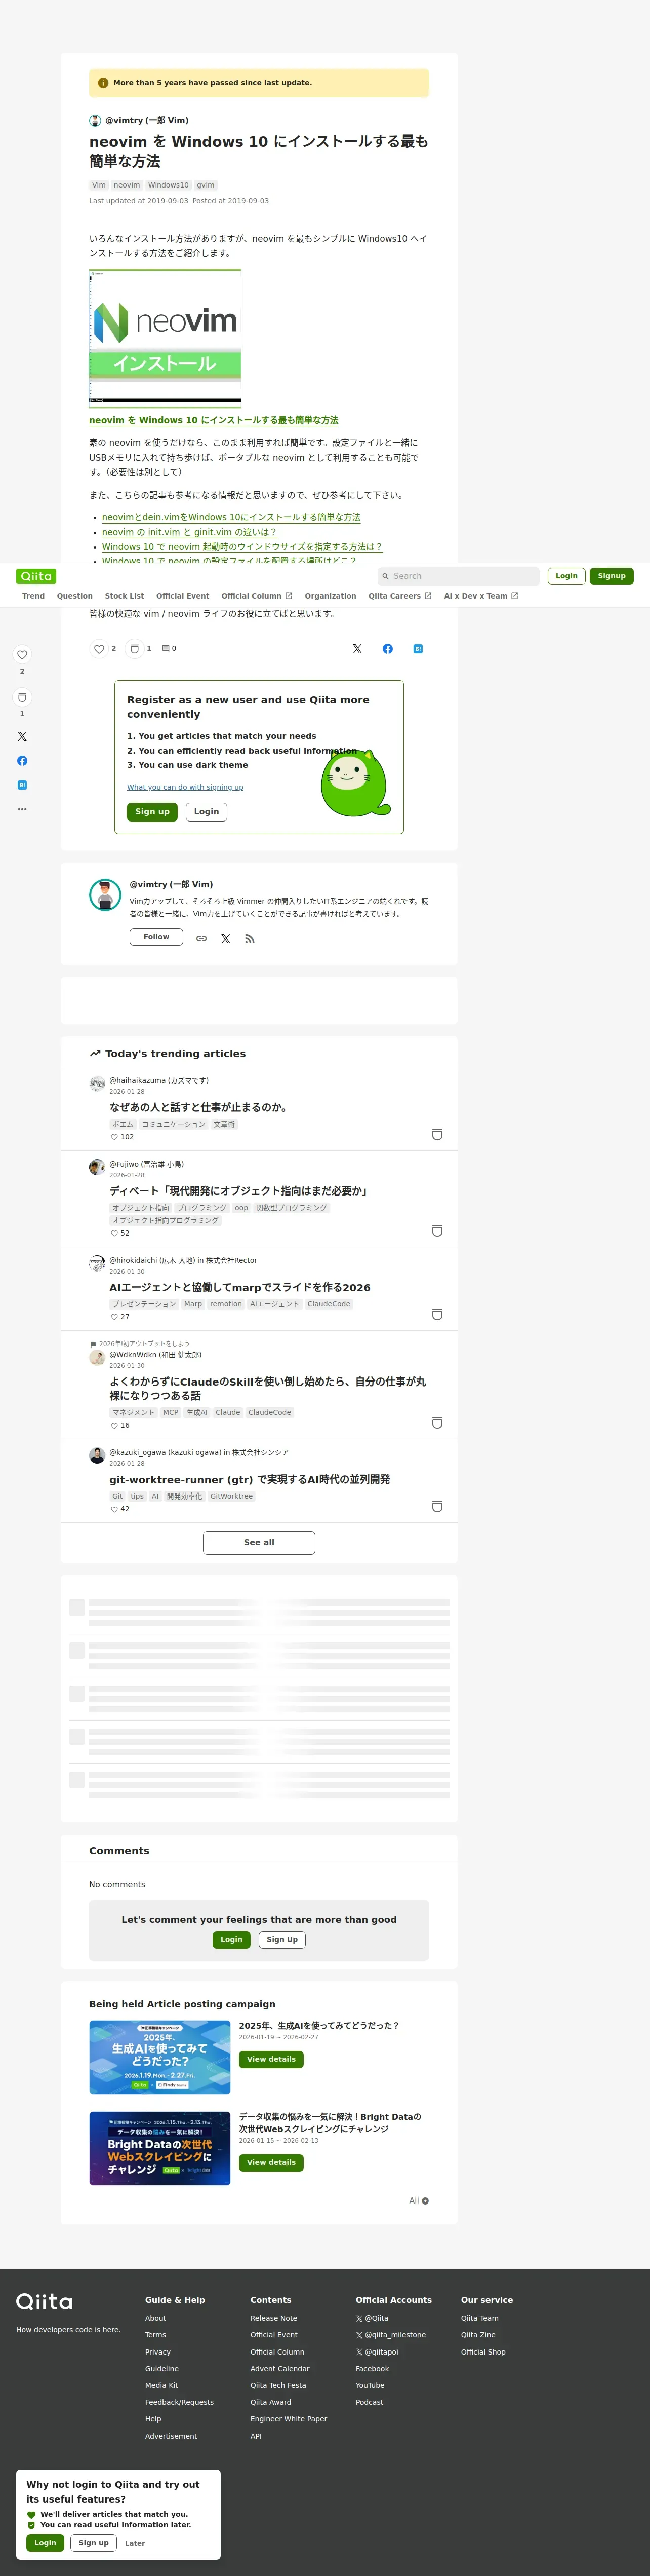Click the Search input field
Screen dimensions: 650x2576
point(458,576)
